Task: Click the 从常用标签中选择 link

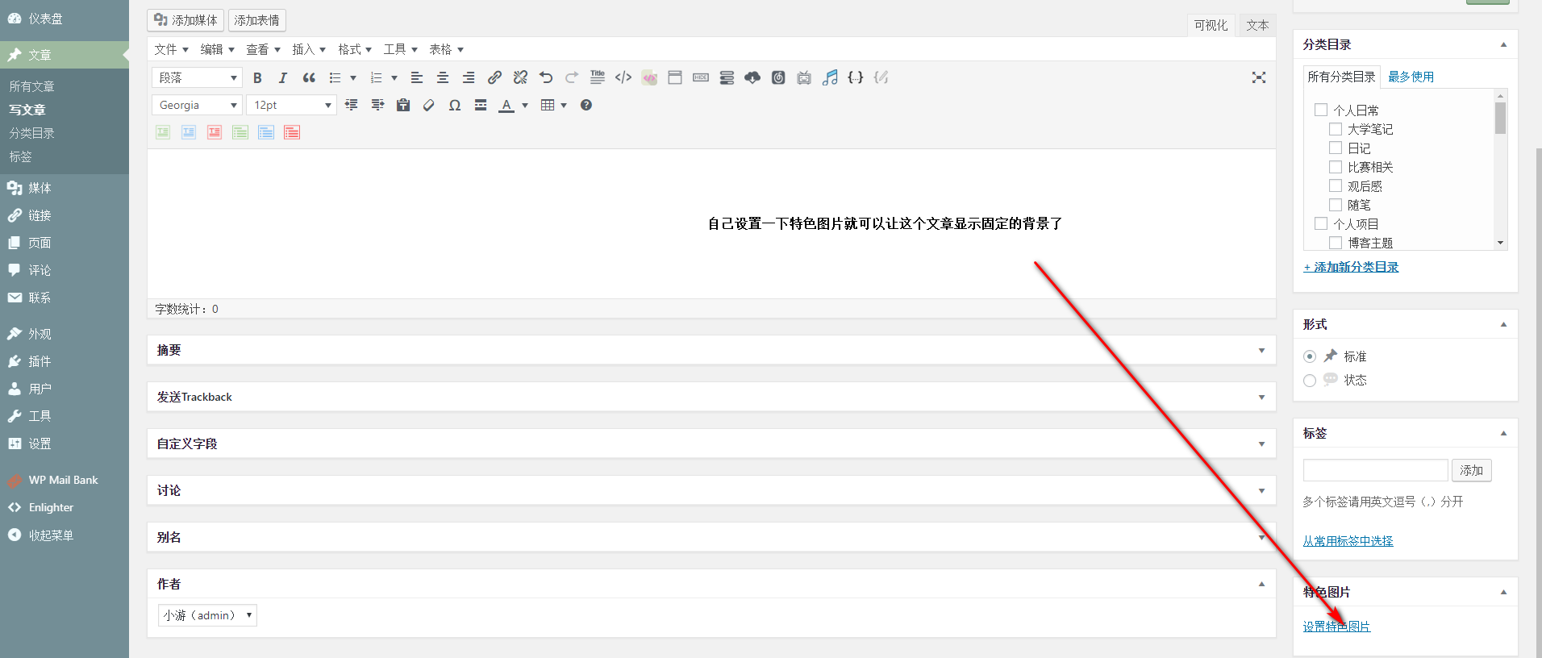Action: click(1348, 541)
